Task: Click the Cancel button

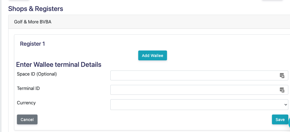Action: 27,119
